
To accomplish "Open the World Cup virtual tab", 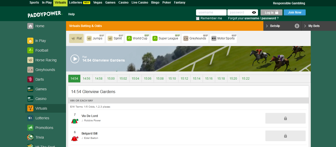I will pyautogui.click(x=137, y=38).
